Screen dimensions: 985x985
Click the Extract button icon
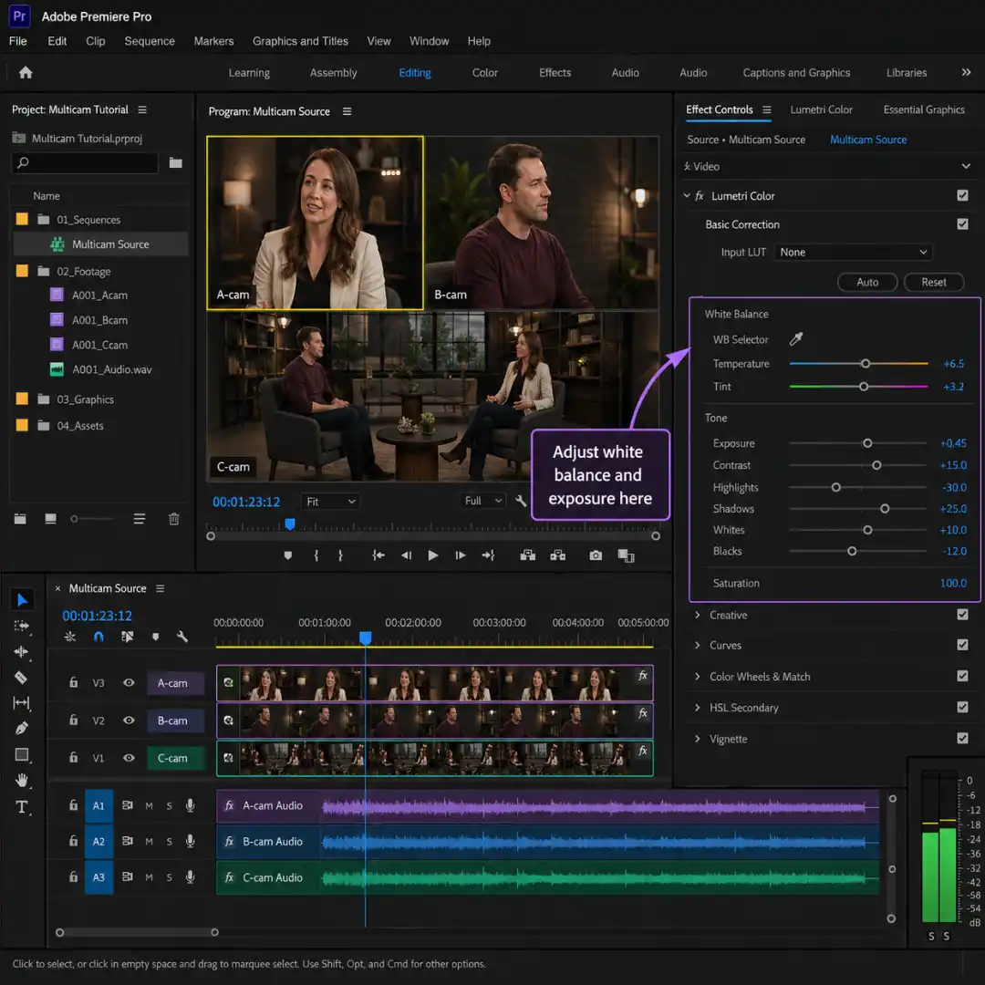point(558,555)
